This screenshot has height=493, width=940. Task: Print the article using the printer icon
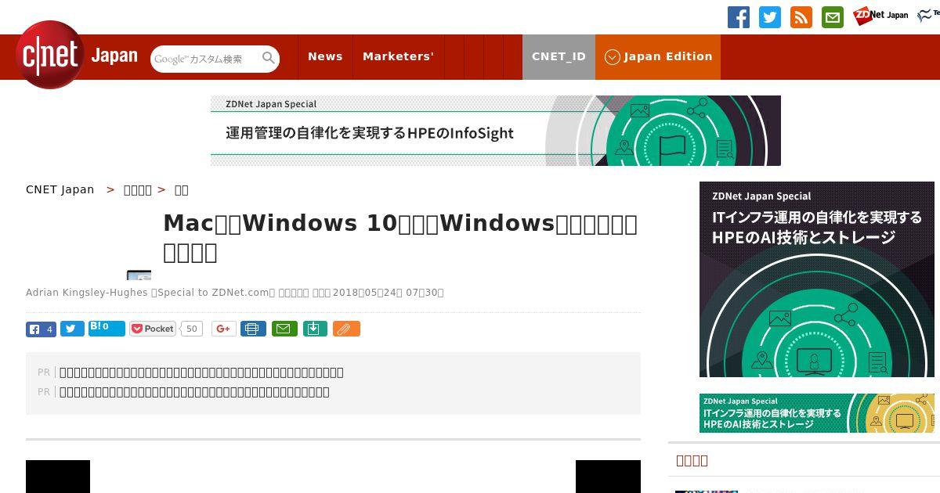point(253,329)
